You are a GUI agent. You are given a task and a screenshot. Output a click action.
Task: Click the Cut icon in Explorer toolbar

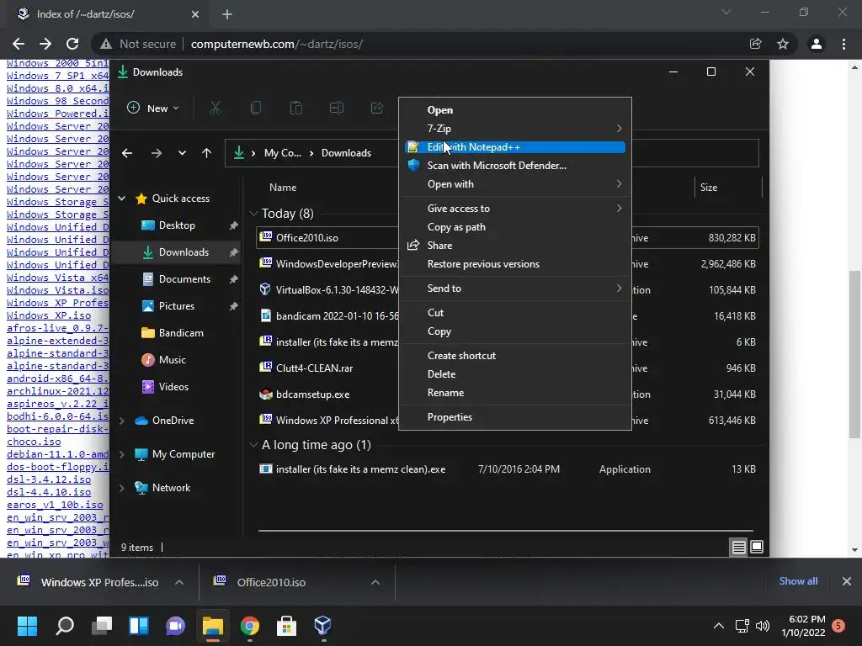point(215,109)
